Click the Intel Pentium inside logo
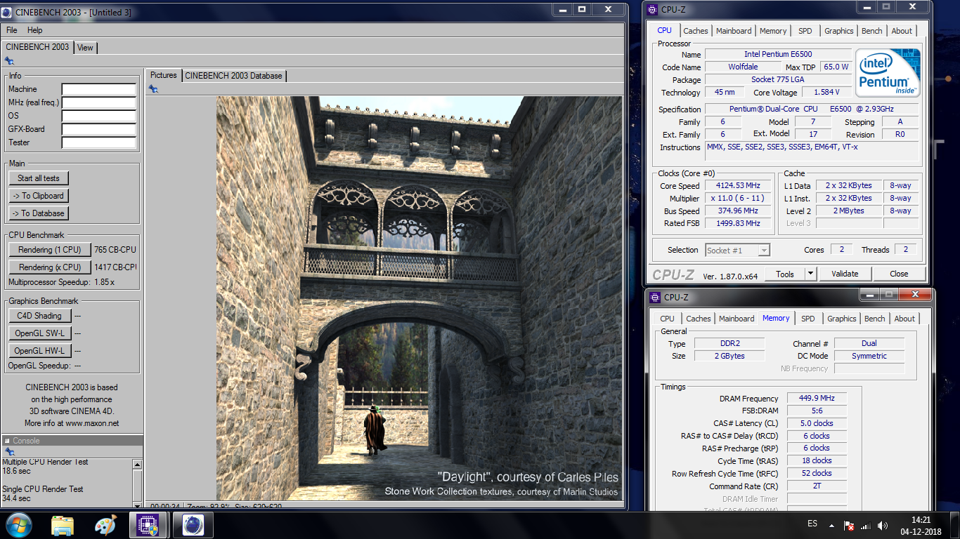The width and height of the screenshot is (960, 539). (888, 73)
